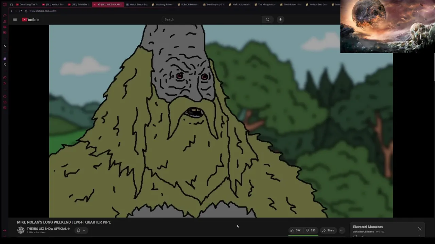Open the 'The Killing Antidote' tab
Image resolution: width=435 pixels, height=244 pixels.
point(265,4)
